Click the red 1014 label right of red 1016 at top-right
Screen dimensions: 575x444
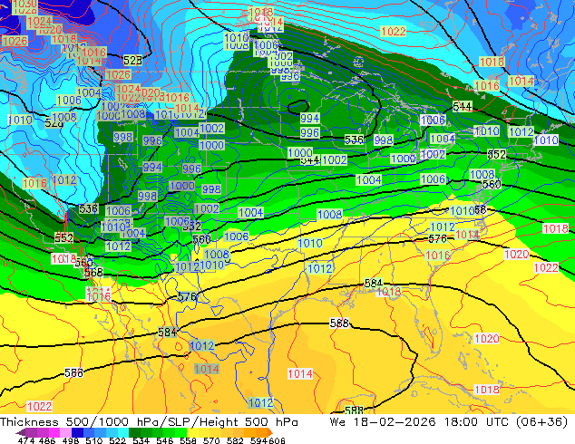tap(521, 81)
